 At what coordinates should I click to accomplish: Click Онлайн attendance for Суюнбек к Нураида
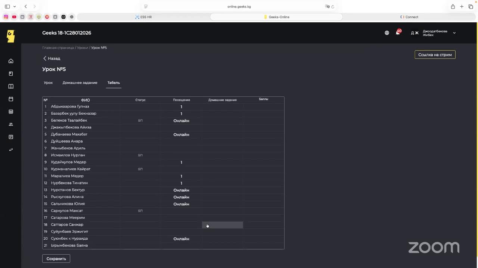tap(181, 239)
